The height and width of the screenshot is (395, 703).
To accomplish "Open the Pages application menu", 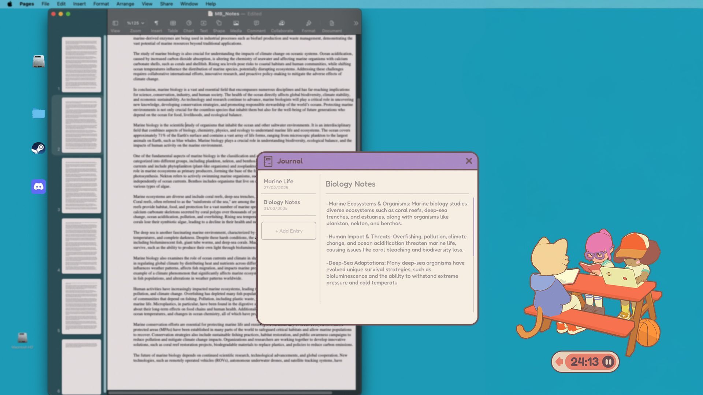I will coord(27,4).
